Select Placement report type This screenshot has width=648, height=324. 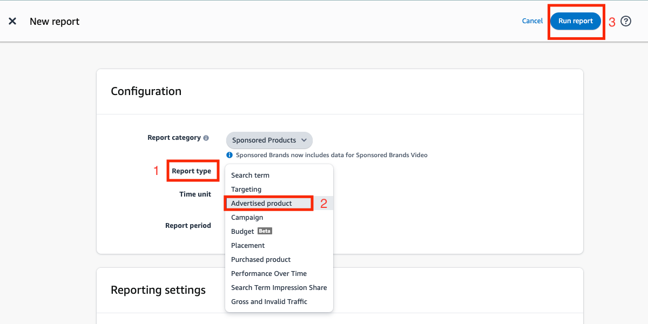(248, 246)
